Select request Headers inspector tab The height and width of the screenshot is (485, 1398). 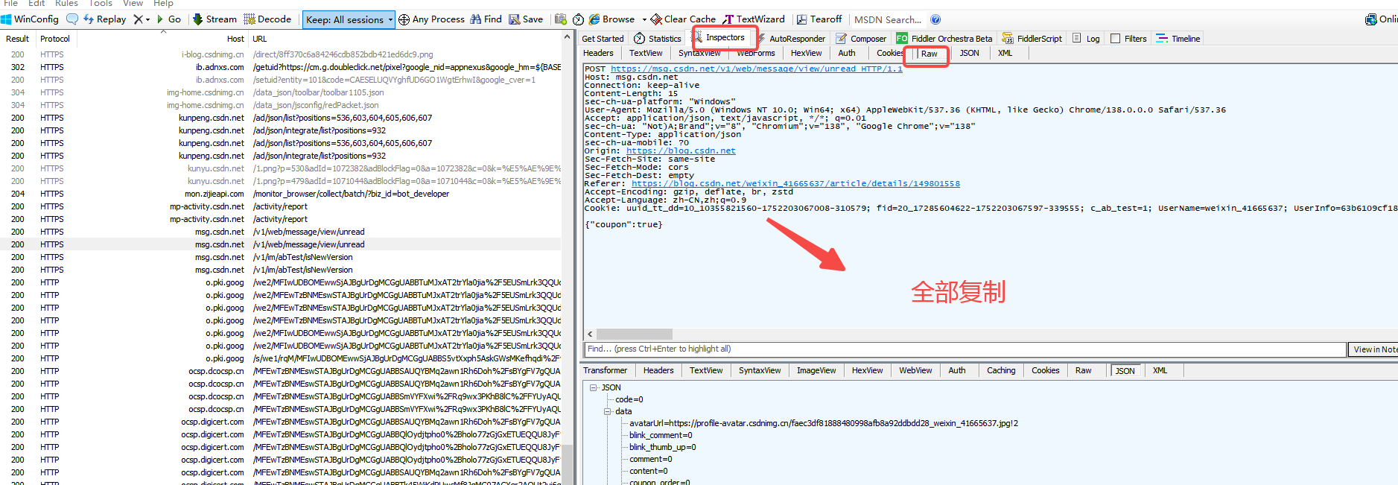pos(598,53)
